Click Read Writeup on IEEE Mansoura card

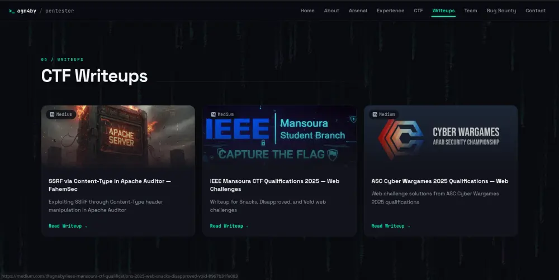(x=229, y=226)
